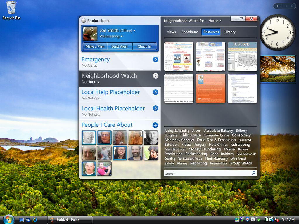This screenshot has width=299, height=224.
Task: Click the muted volume tray icon
Action: pyautogui.click(x=277, y=220)
